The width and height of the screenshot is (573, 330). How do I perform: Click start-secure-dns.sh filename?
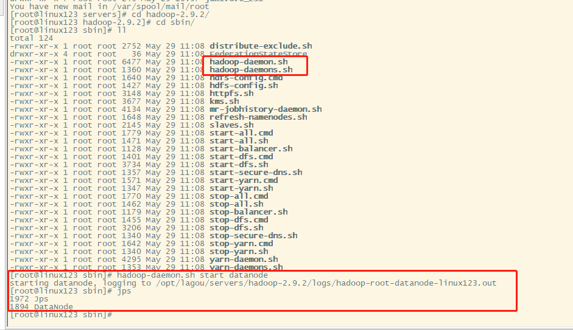point(256,173)
